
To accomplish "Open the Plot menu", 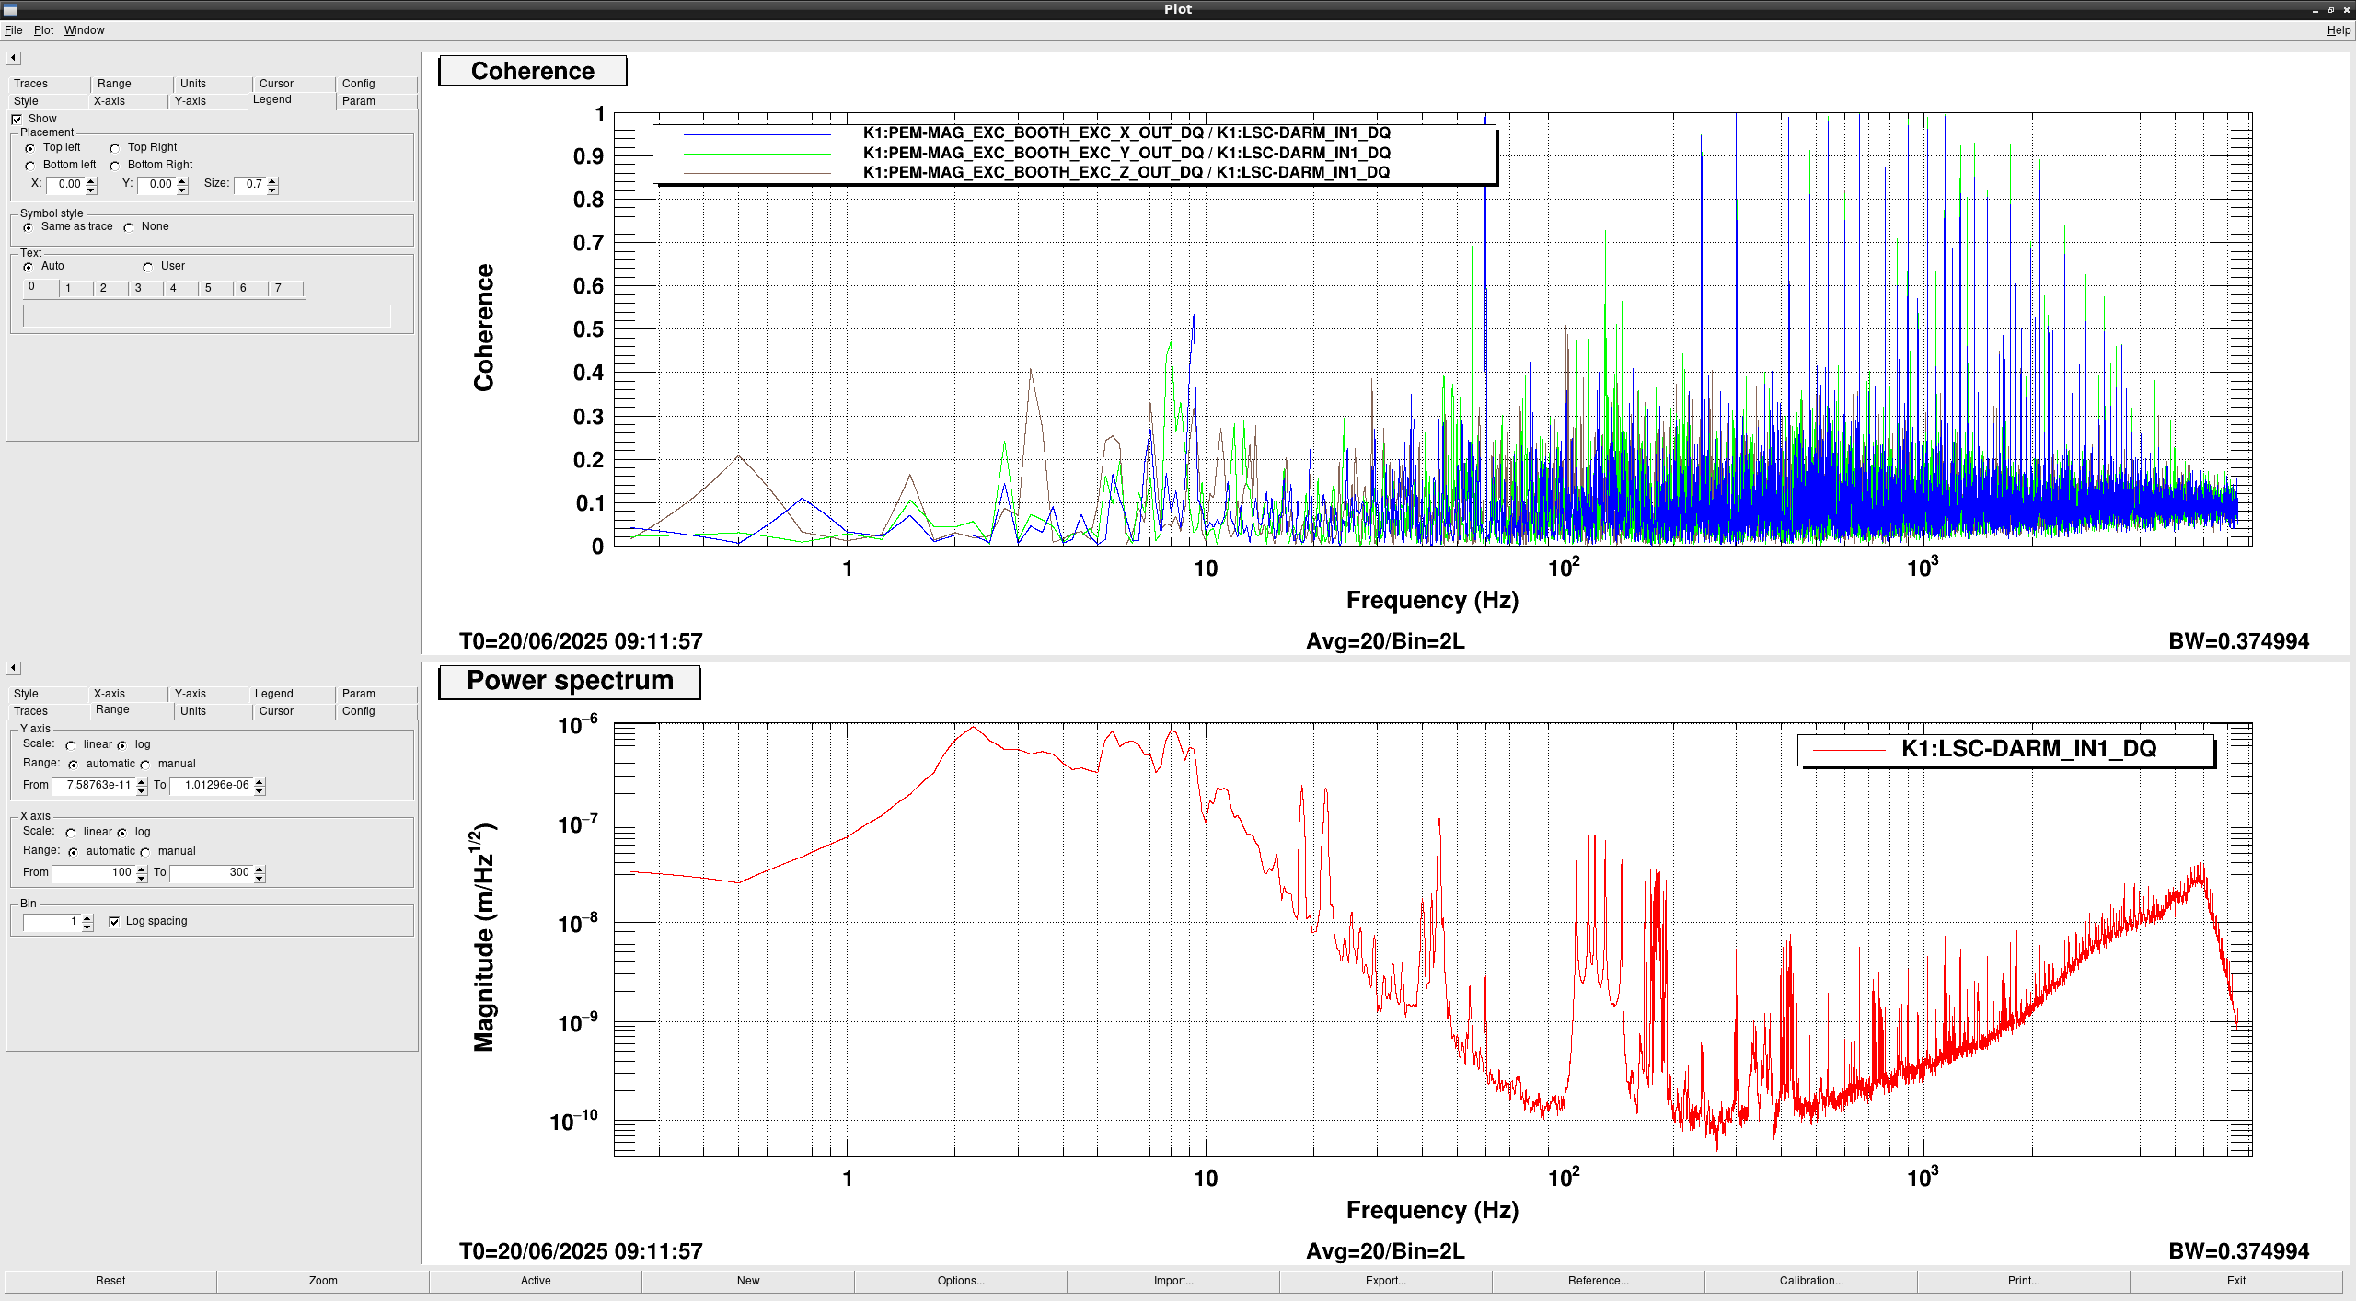I will 43,30.
